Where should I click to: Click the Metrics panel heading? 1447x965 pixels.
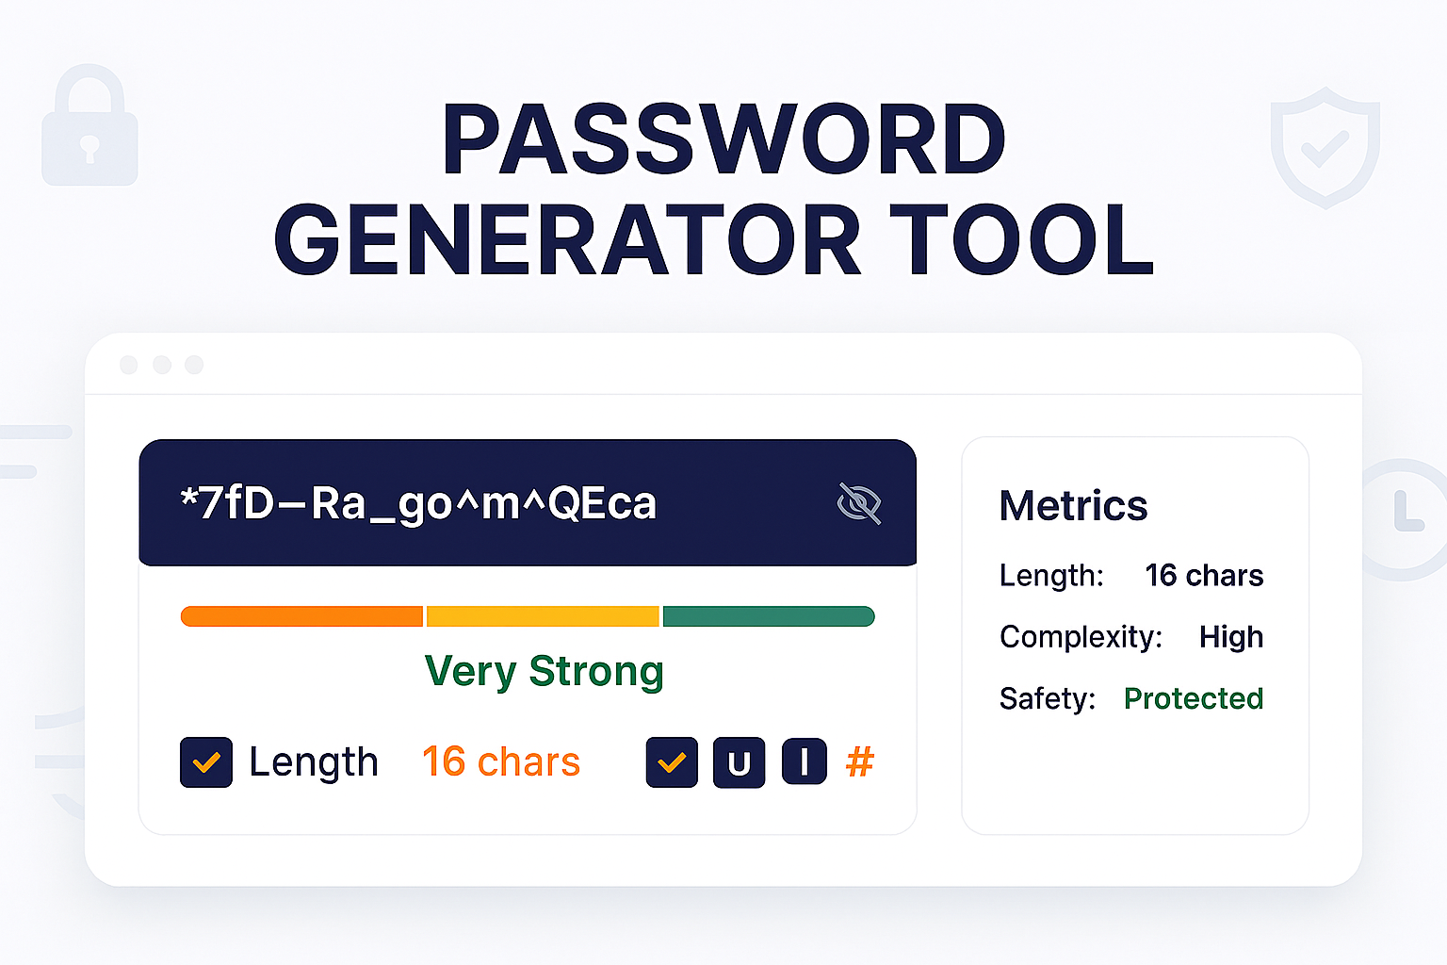click(1073, 506)
